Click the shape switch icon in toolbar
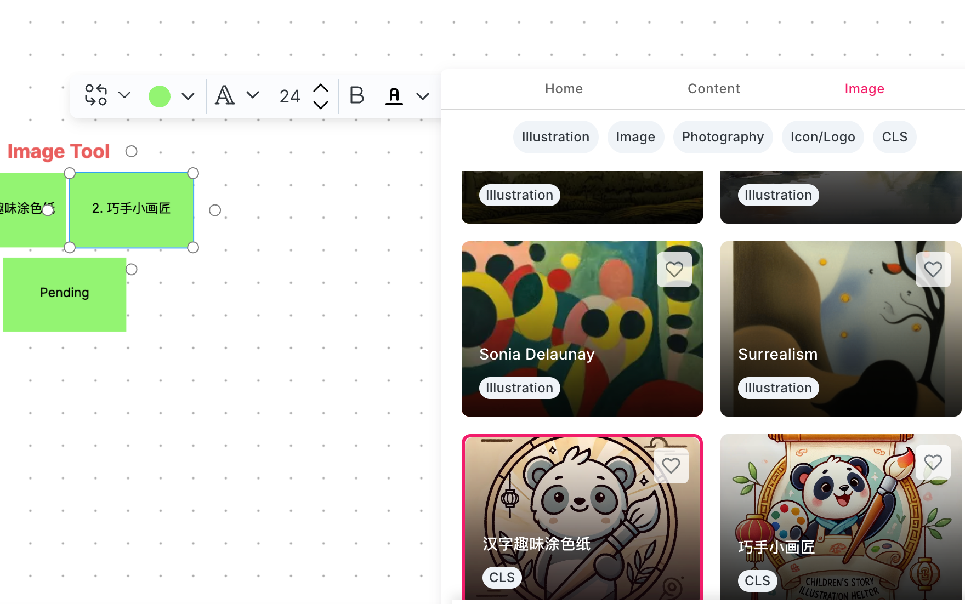The image size is (965, 604). point(96,95)
